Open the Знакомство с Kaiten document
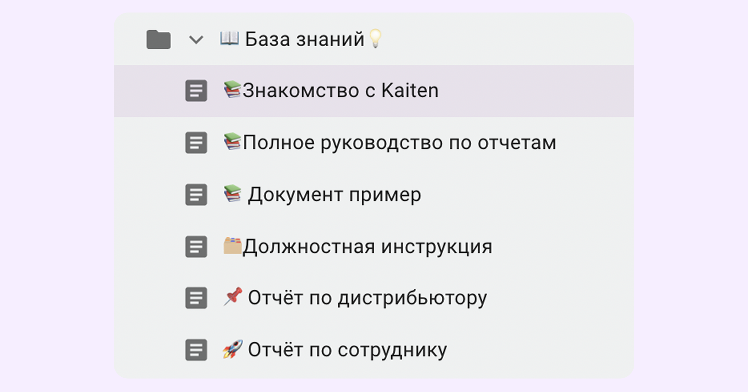 tap(340, 90)
